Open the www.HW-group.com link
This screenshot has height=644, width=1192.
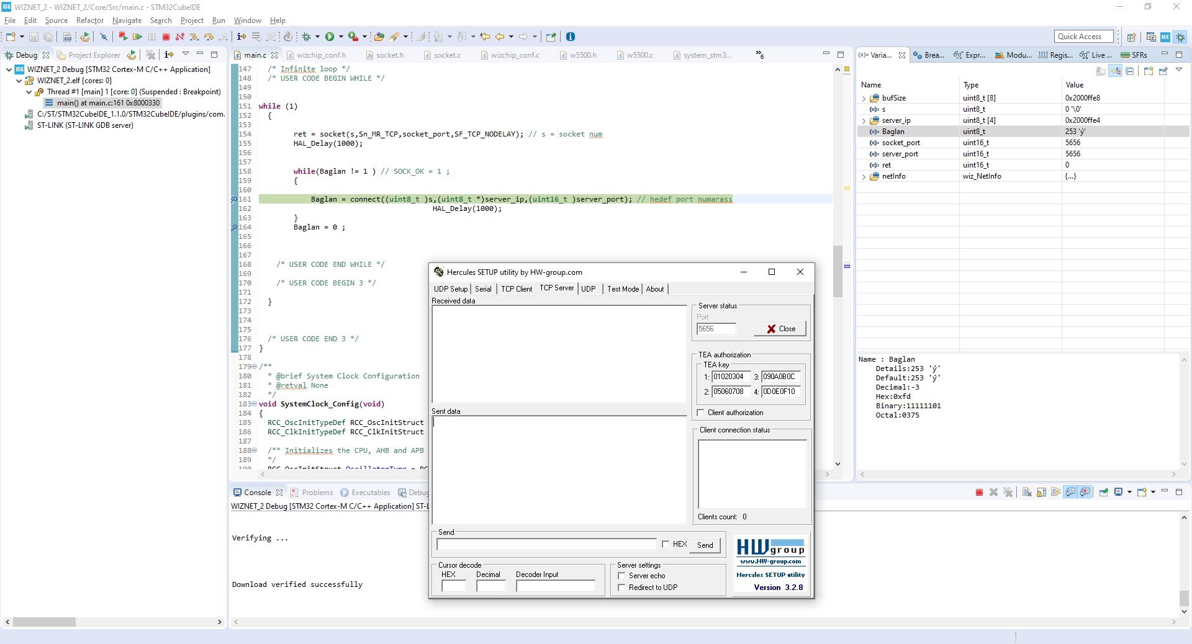click(x=770, y=561)
